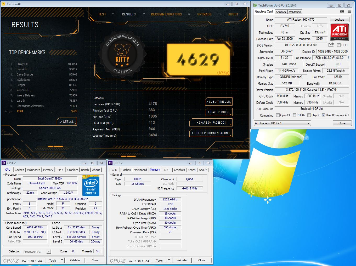Click the Catzilla 4K title bar app icon
Image resolution: width=356 pixels, height=266 pixels.
click(x=3, y=4)
